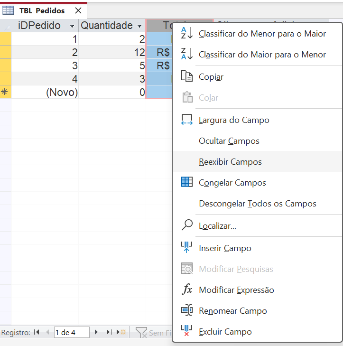Select Ocultar Campos from the menu
Viewport: 343px width, 346px height.
[230, 141]
